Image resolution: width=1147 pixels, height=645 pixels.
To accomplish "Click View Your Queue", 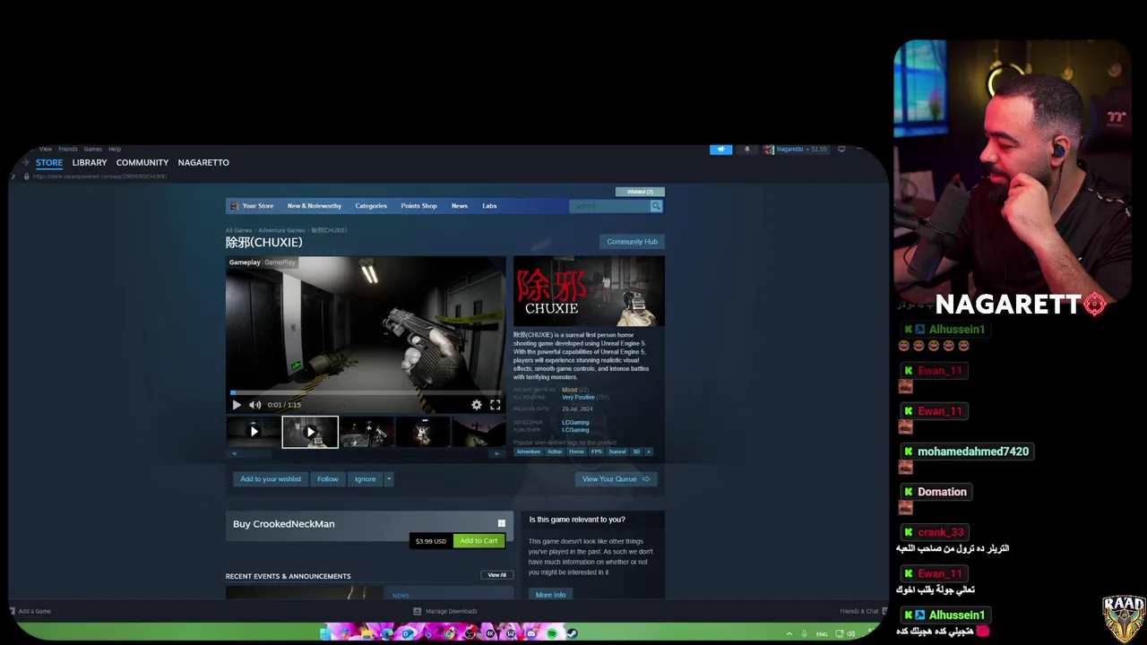I will click(x=616, y=479).
